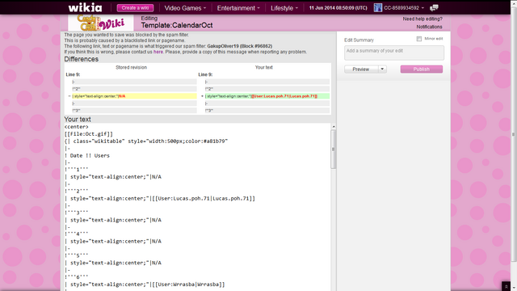Open the Candy Crush Wiki logo
This screenshot has height=291, width=517.
pos(101,23)
